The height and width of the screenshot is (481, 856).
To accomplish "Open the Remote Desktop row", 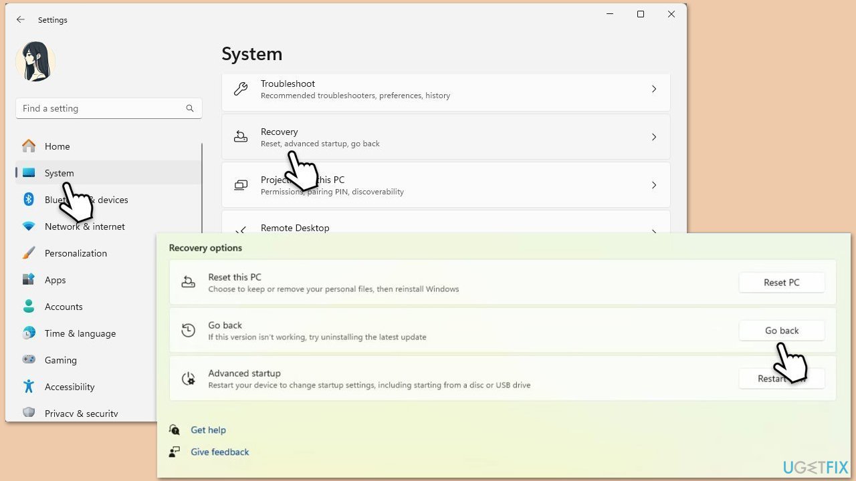I will pyautogui.click(x=446, y=222).
